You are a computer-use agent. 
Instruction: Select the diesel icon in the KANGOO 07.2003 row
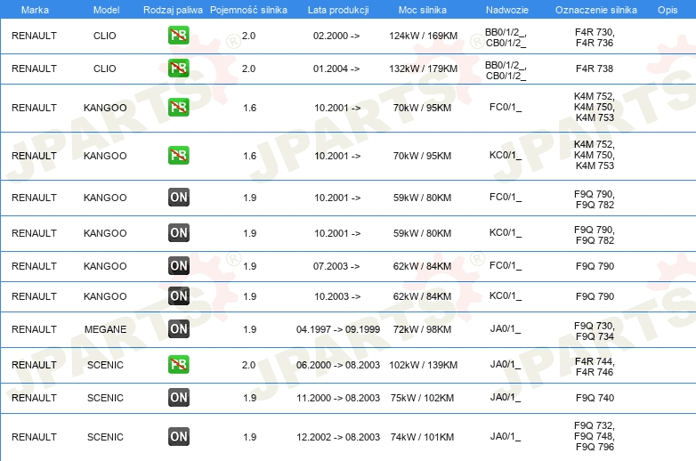tap(178, 266)
